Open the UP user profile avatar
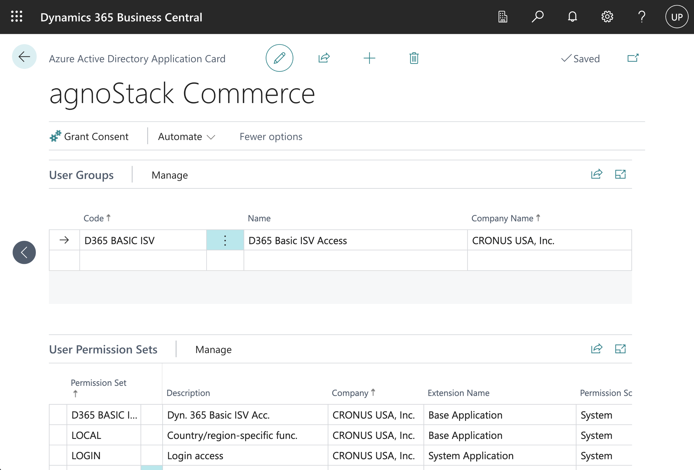The image size is (694, 470). coord(677,17)
